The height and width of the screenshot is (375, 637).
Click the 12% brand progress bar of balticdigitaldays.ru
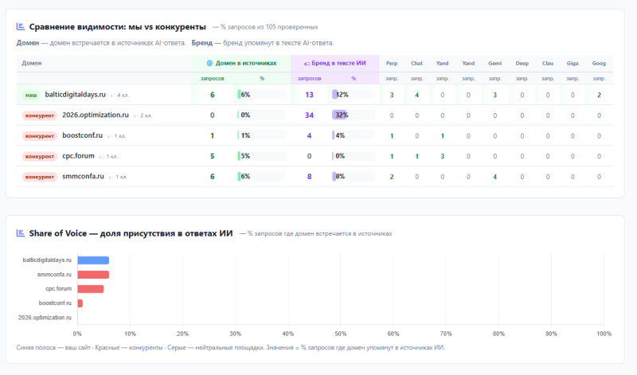pyautogui.click(x=354, y=95)
